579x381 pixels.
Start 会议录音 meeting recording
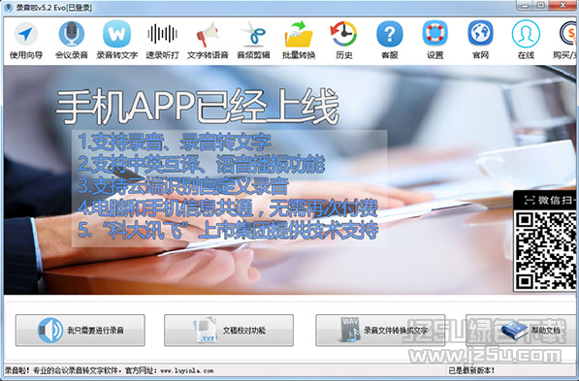(71, 40)
